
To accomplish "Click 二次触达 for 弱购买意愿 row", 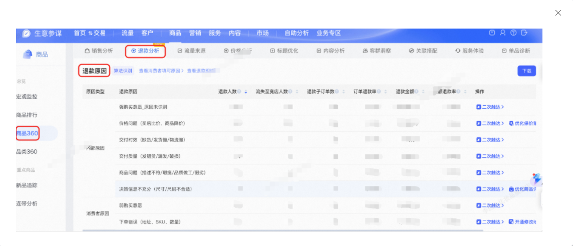I will click(x=490, y=205).
